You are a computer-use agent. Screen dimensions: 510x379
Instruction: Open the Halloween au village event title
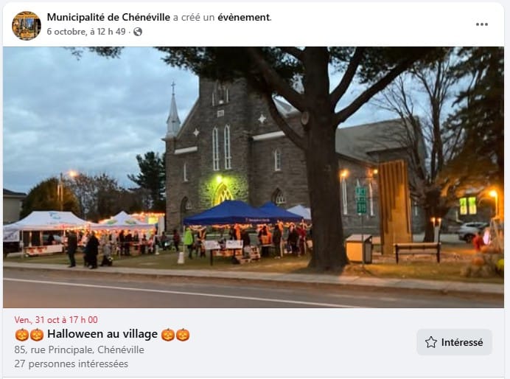[102, 334]
